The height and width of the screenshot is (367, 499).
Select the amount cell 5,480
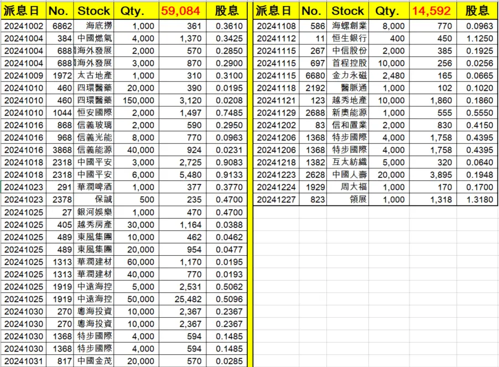[183, 175]
